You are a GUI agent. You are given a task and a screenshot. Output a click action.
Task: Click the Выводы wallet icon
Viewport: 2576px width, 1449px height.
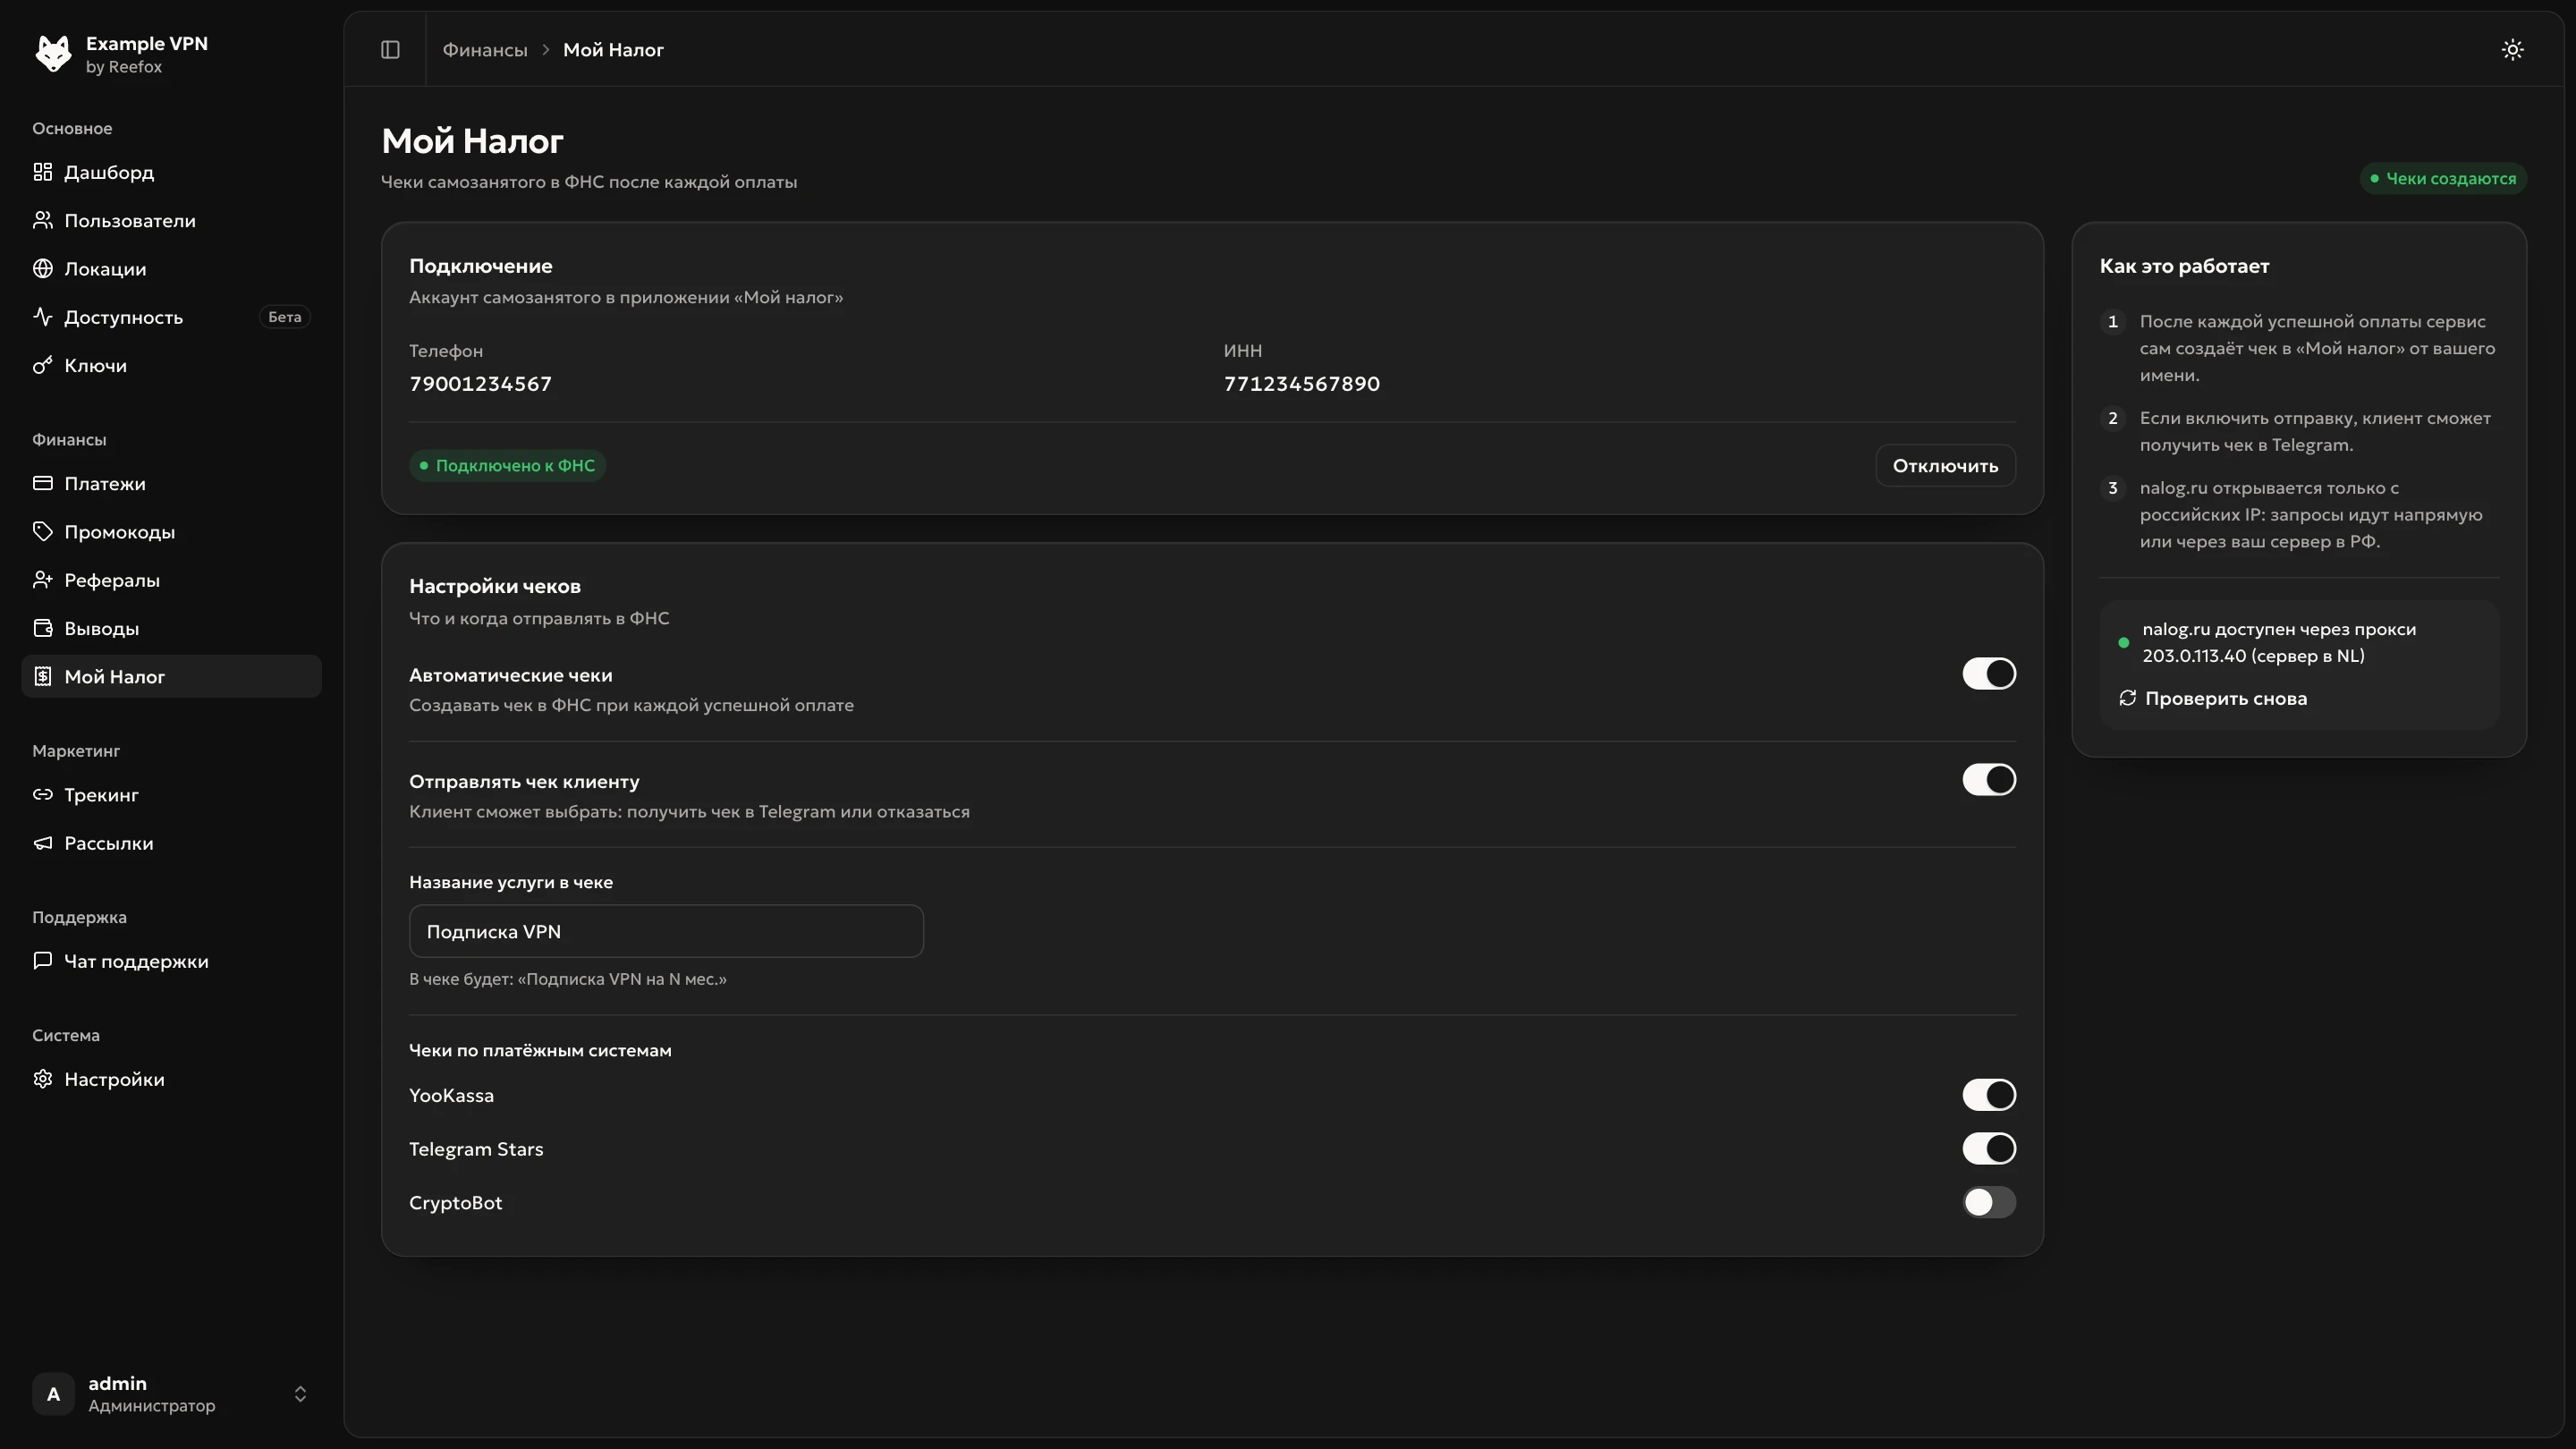point(42,628)
